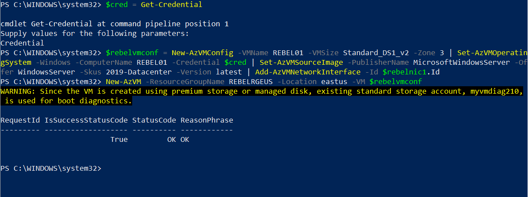Click the Get-Credential command text

(x=172, y=4)
